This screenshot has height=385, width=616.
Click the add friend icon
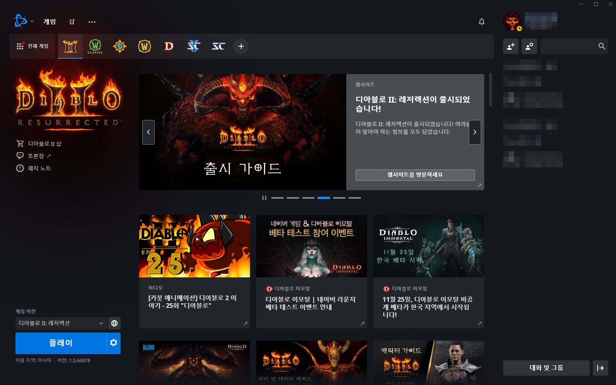click(511, 46)
